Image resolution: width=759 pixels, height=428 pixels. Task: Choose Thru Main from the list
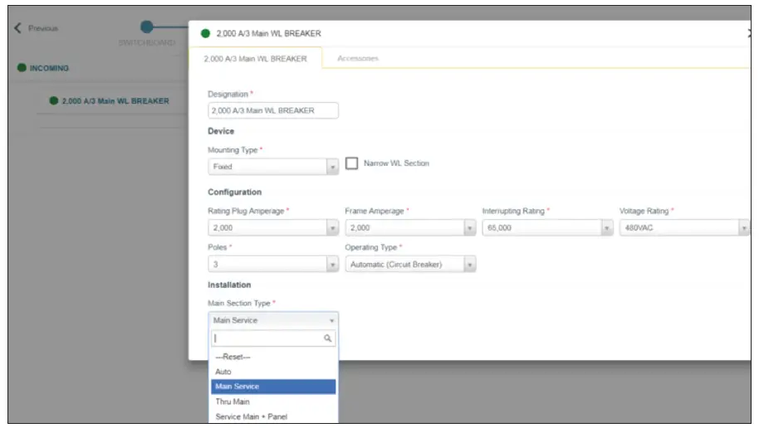point(233,401)
